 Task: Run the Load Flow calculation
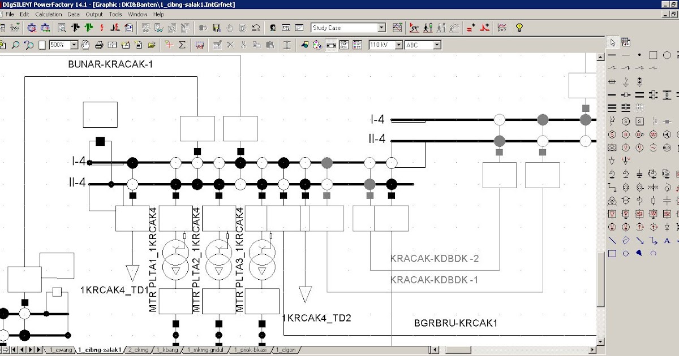tap(75, 27)
